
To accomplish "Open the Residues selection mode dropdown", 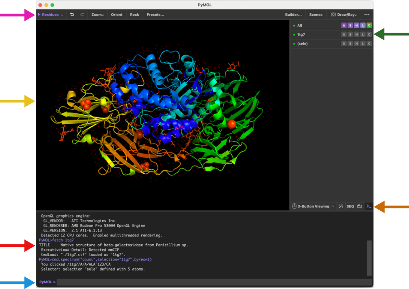I will pyautogui.click(x=51, y=14).
